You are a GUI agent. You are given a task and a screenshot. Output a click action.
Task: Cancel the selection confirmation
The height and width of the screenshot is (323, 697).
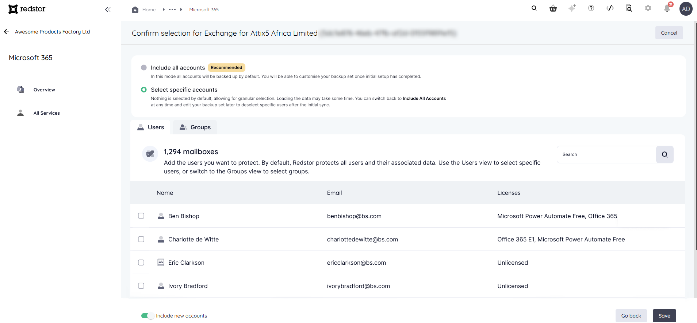(x=669, y=33)
